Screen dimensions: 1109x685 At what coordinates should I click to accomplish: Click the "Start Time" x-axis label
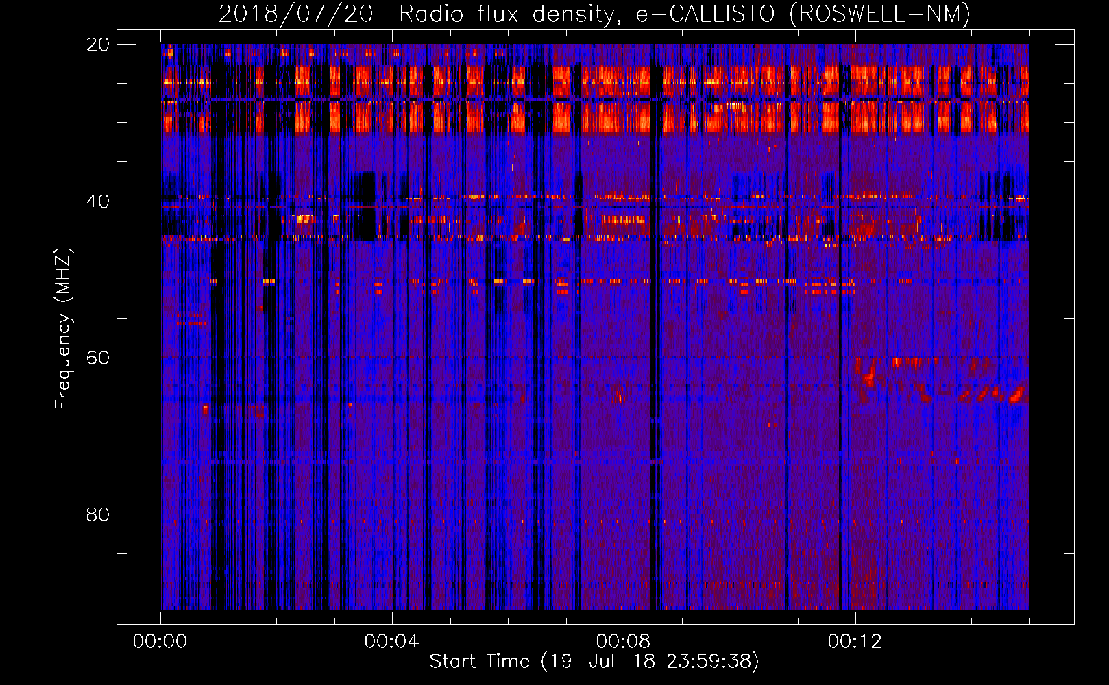click(594, 662)
